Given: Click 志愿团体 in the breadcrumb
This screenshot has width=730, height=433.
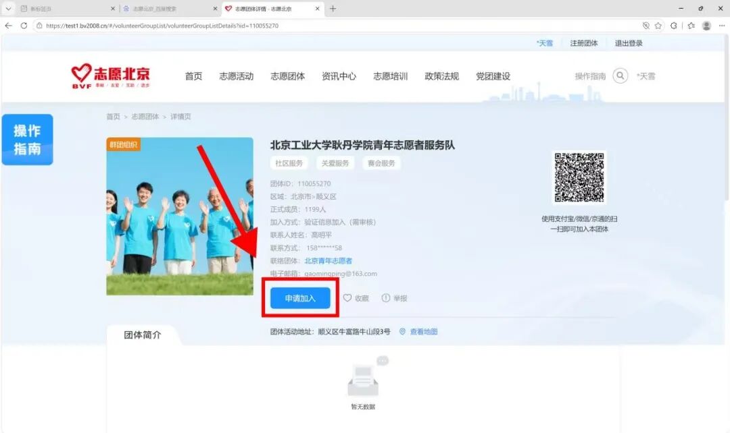Looking at the screenshot, I should tap(145, 117).
